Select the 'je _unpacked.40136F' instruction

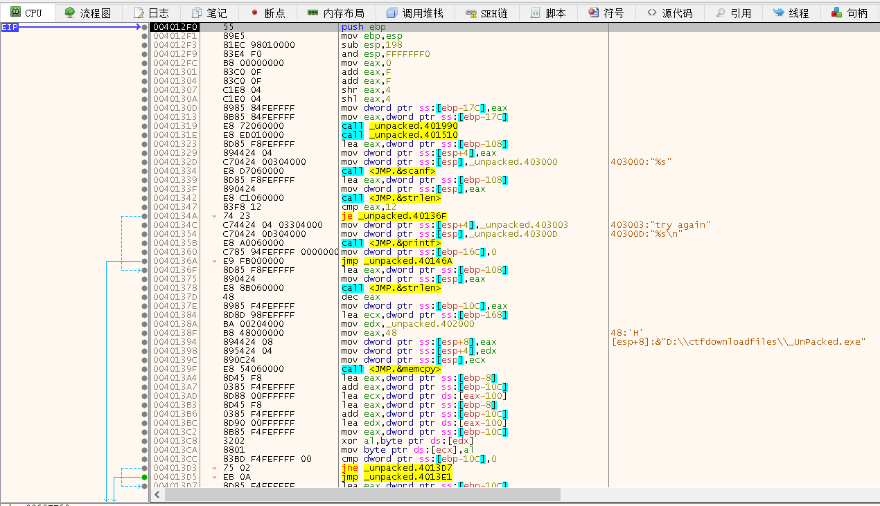coord(394,216)
